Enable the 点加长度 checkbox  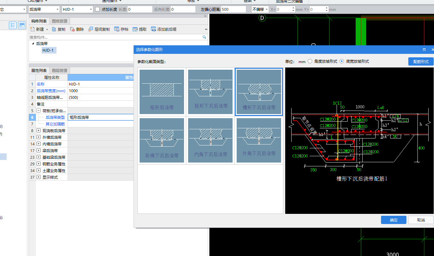97,10
